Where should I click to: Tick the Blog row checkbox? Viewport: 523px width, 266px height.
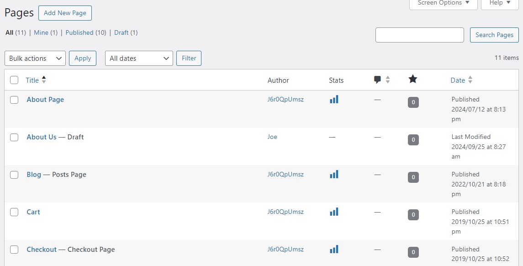[x=14, y=175]
